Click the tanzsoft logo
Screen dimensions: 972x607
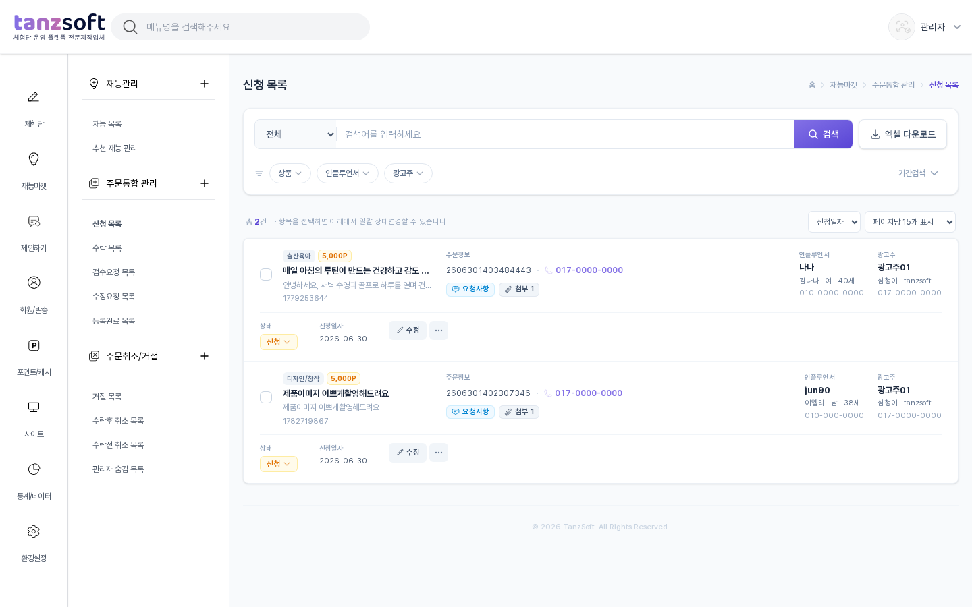[59, 27]
